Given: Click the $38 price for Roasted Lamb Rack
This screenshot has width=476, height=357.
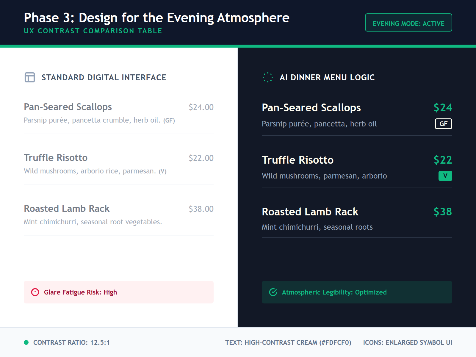Looking at the screenshot, I should click(442, 212).
